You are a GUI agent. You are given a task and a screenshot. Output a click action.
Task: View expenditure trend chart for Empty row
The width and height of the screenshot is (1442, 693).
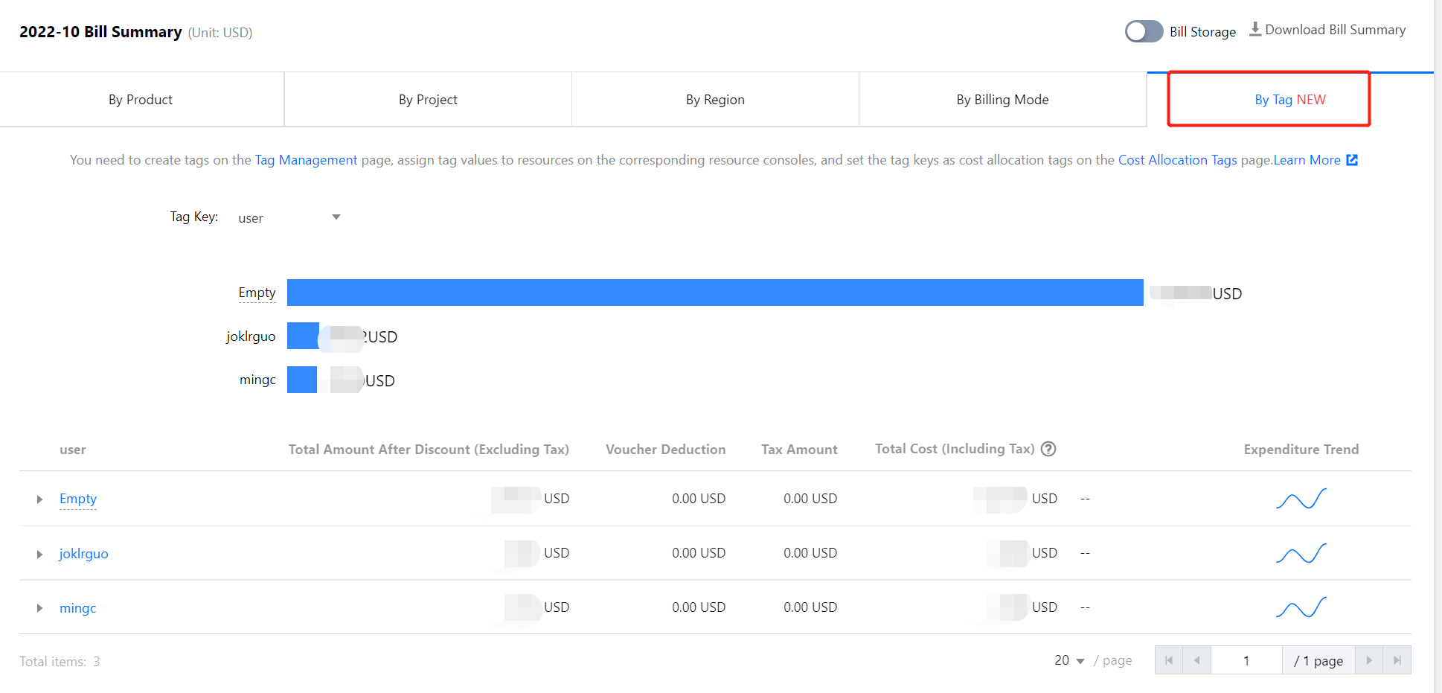tap(1301, 499)
